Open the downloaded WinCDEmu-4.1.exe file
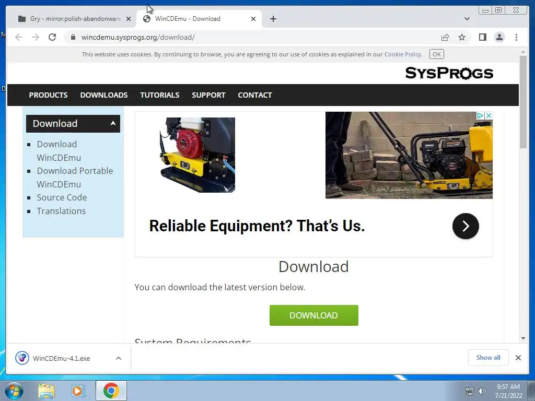This screenshot has height=401, width=535. pyautogui.click(x=61, y=358)
